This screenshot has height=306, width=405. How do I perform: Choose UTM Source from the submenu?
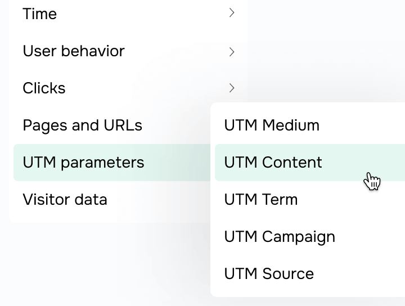tap(310, 274)
